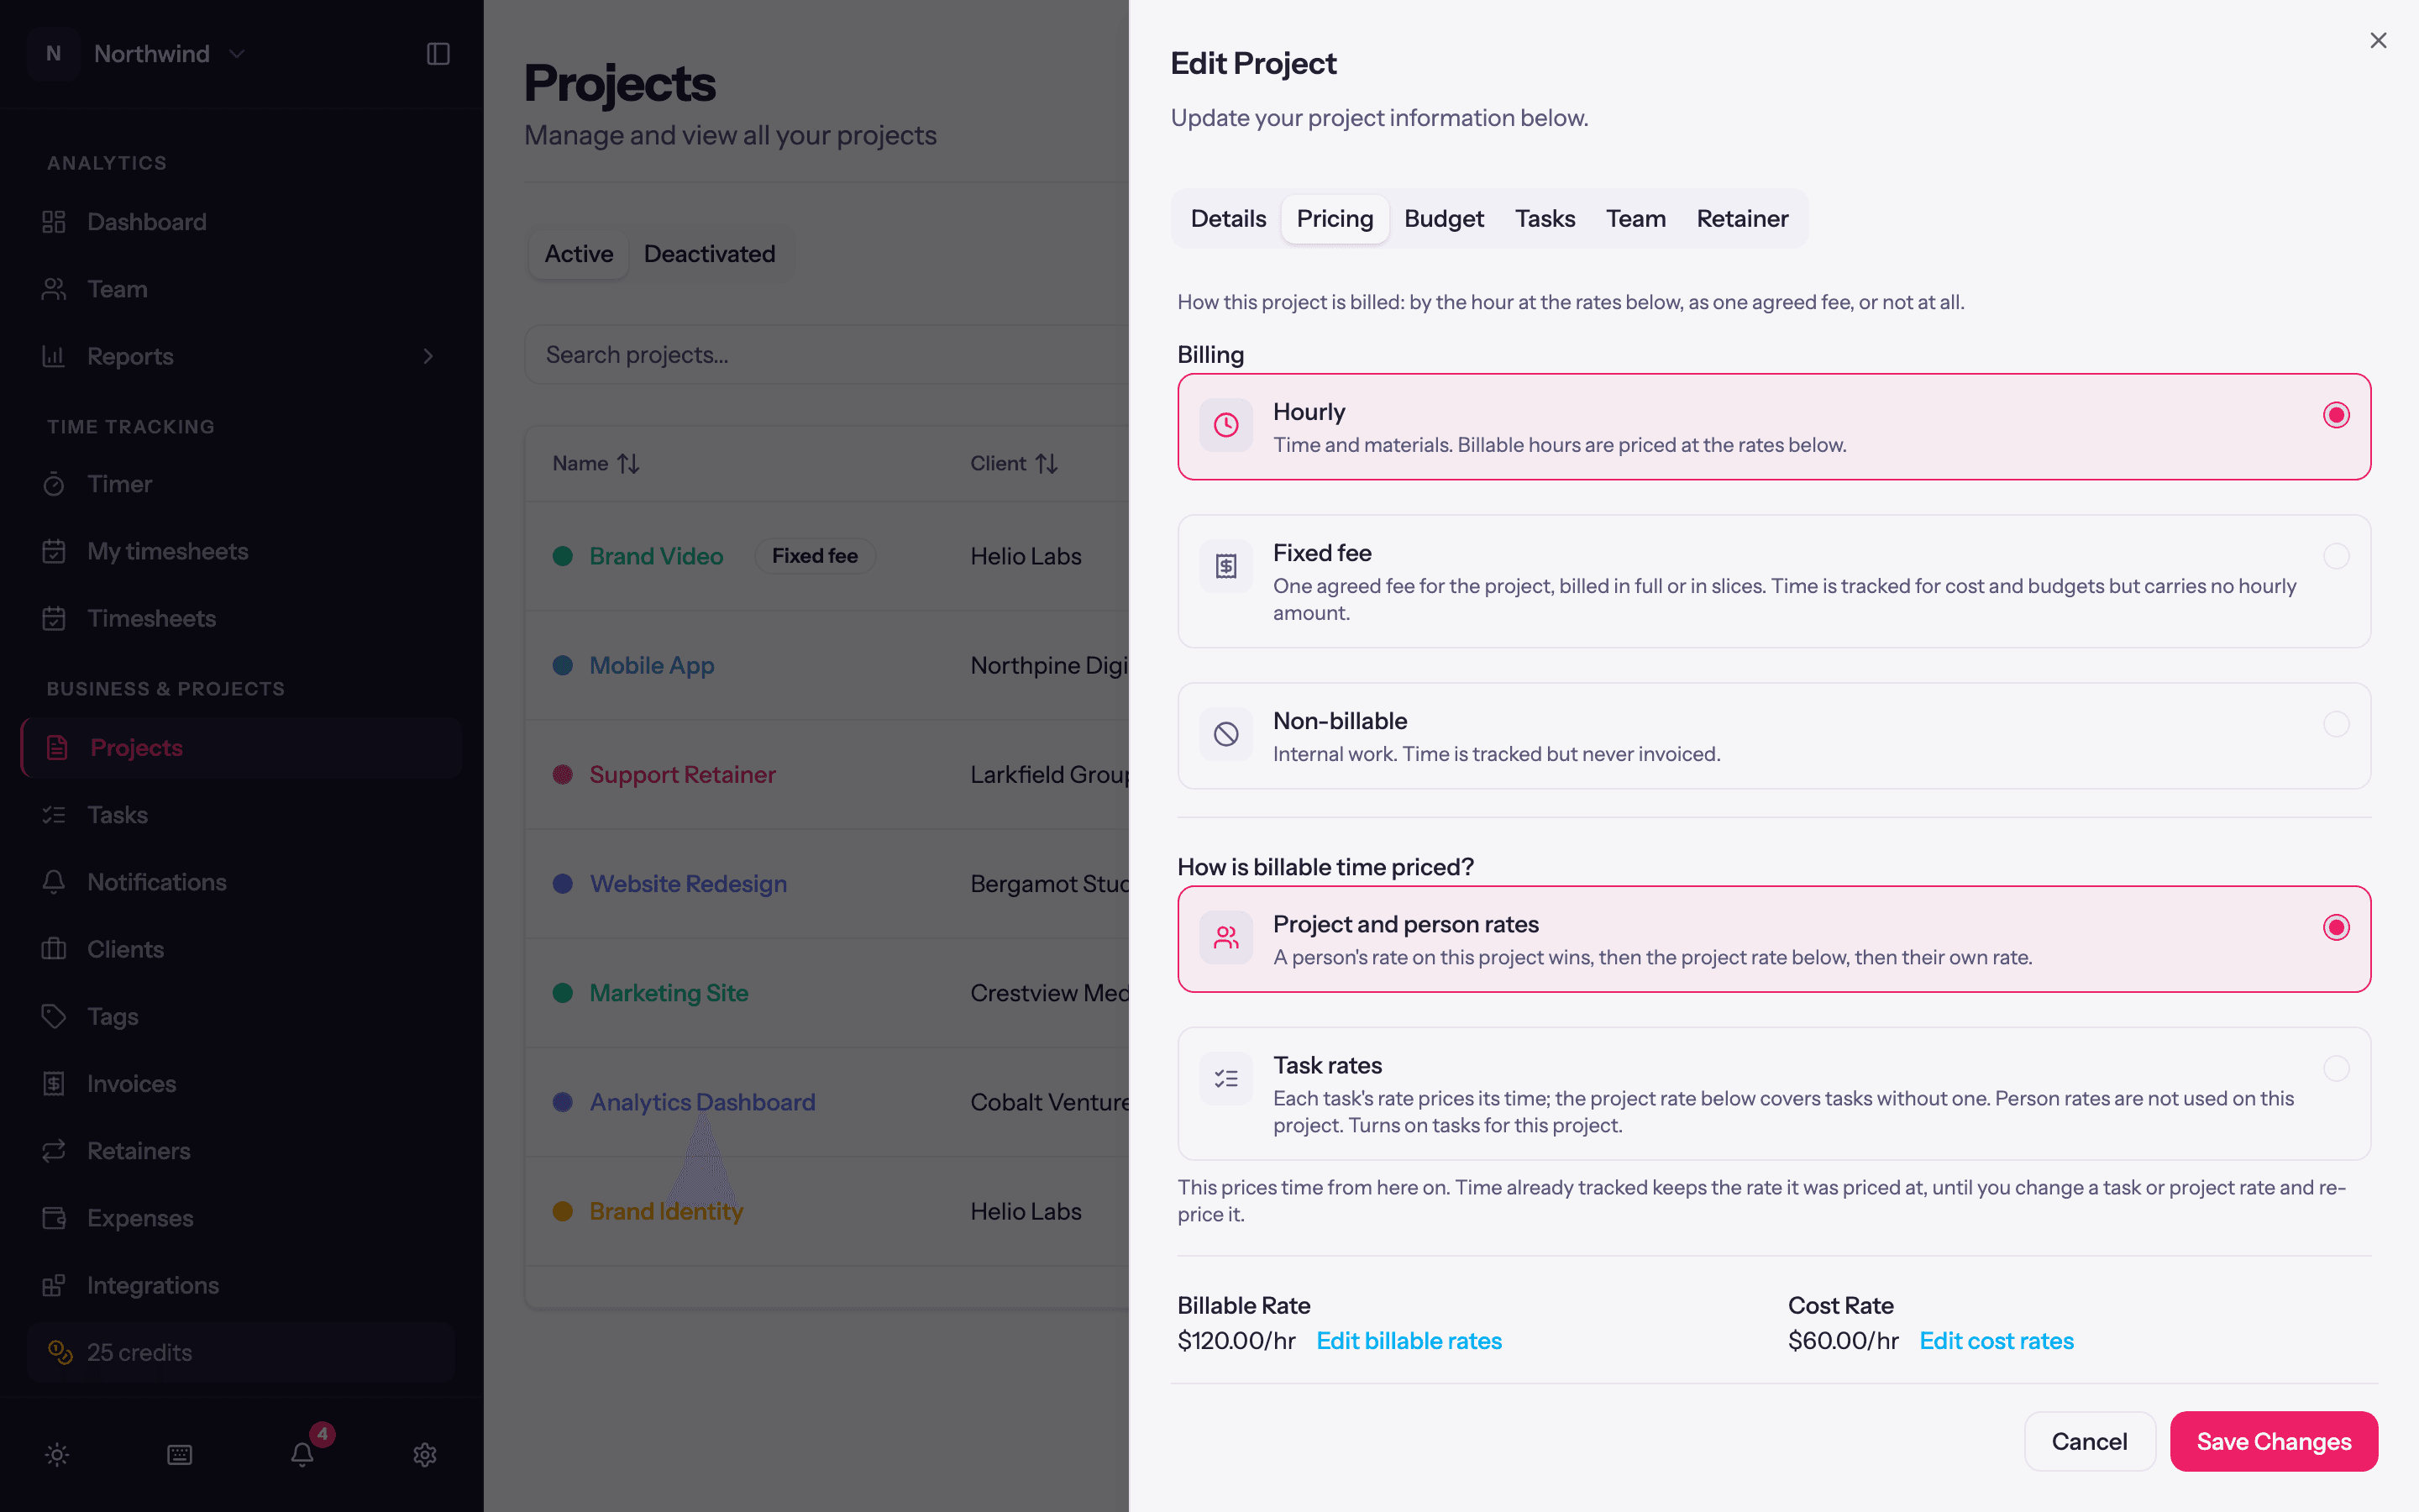The height and width of the screenshot is (1512, 2419).
Task: Open the Timer page
Action: click(x=240, y=484)
